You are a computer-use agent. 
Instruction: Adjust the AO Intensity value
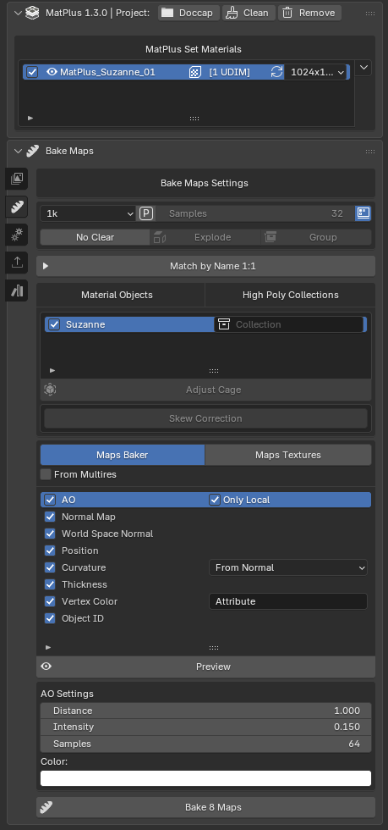(205, 728)
